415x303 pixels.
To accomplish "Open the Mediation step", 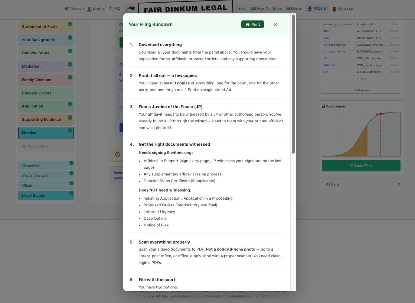I will [x=46, y=66].
